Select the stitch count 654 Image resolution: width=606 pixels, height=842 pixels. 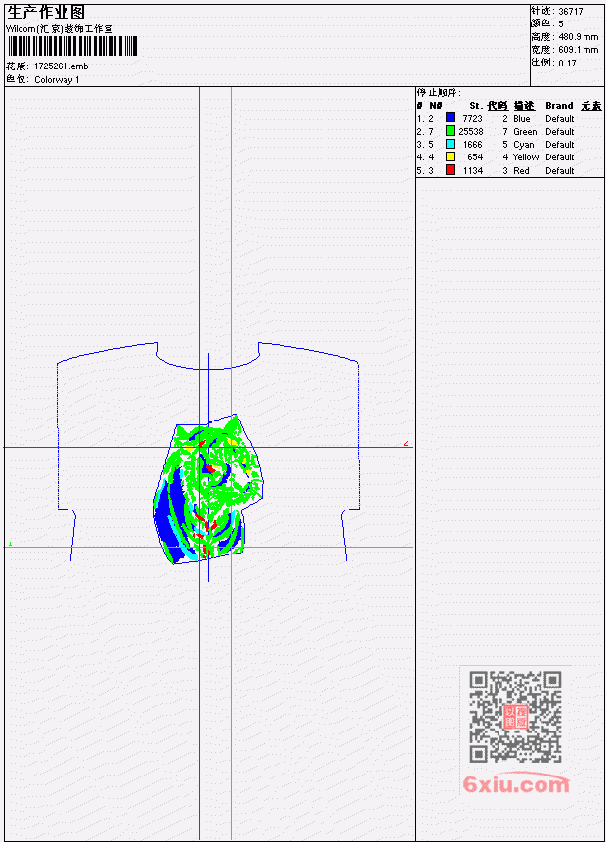pyautogui.click(x=475, y=157)
